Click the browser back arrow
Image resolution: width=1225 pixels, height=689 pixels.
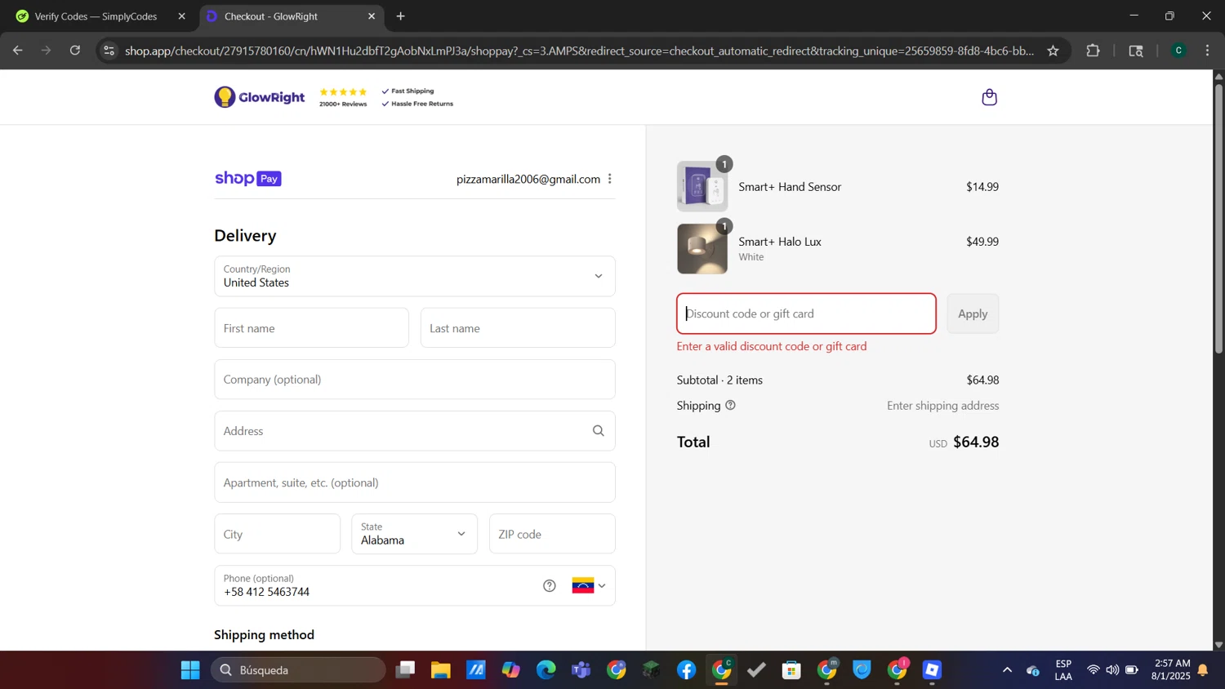(x=17, y=51)
